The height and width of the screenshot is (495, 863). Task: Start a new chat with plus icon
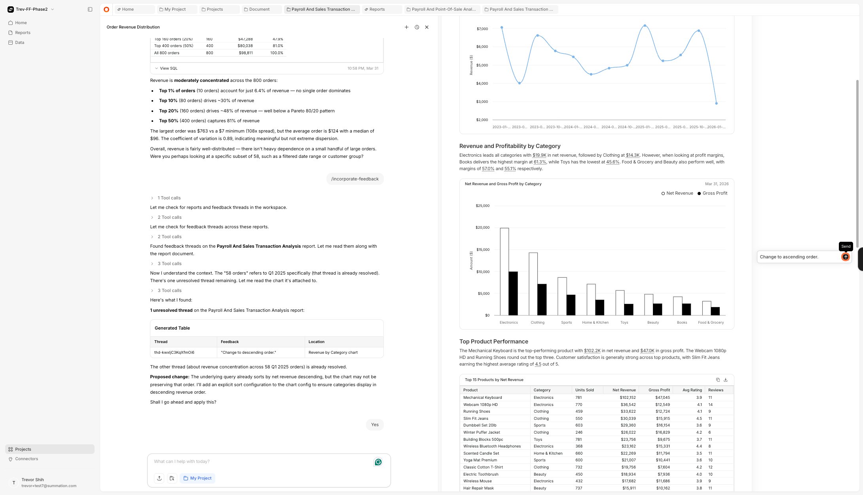(x=406, y=27)
